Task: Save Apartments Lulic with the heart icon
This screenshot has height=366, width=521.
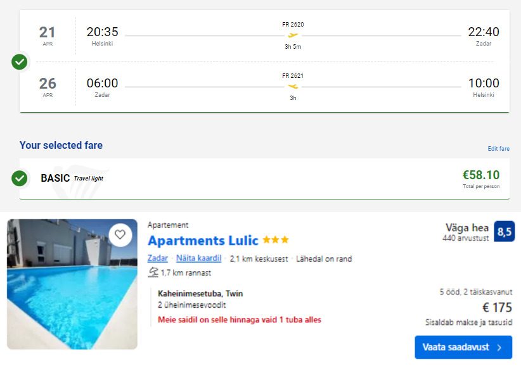Action: pyautogui.click(x=120, y=234)
